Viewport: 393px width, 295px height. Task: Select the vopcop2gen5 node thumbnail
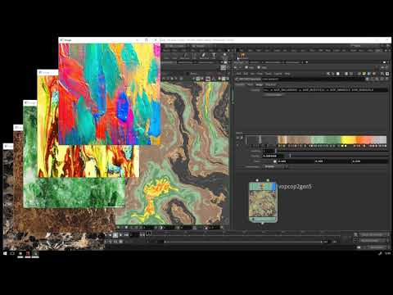pos(263,203)
